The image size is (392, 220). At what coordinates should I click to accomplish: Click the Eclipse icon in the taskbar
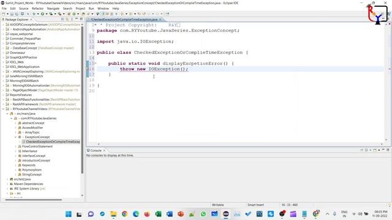click(x=226, y=214)
